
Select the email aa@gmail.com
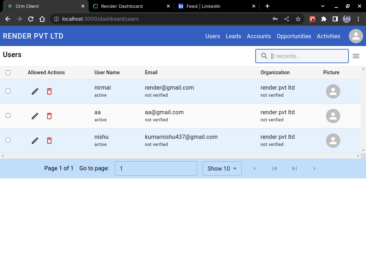[x=164, y=112]
